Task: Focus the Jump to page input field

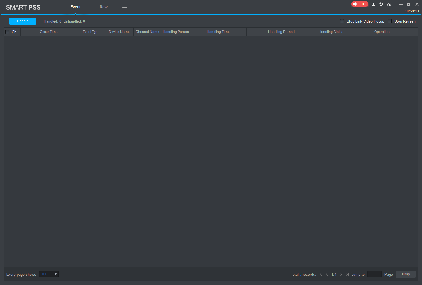Action: pos(375,274)
